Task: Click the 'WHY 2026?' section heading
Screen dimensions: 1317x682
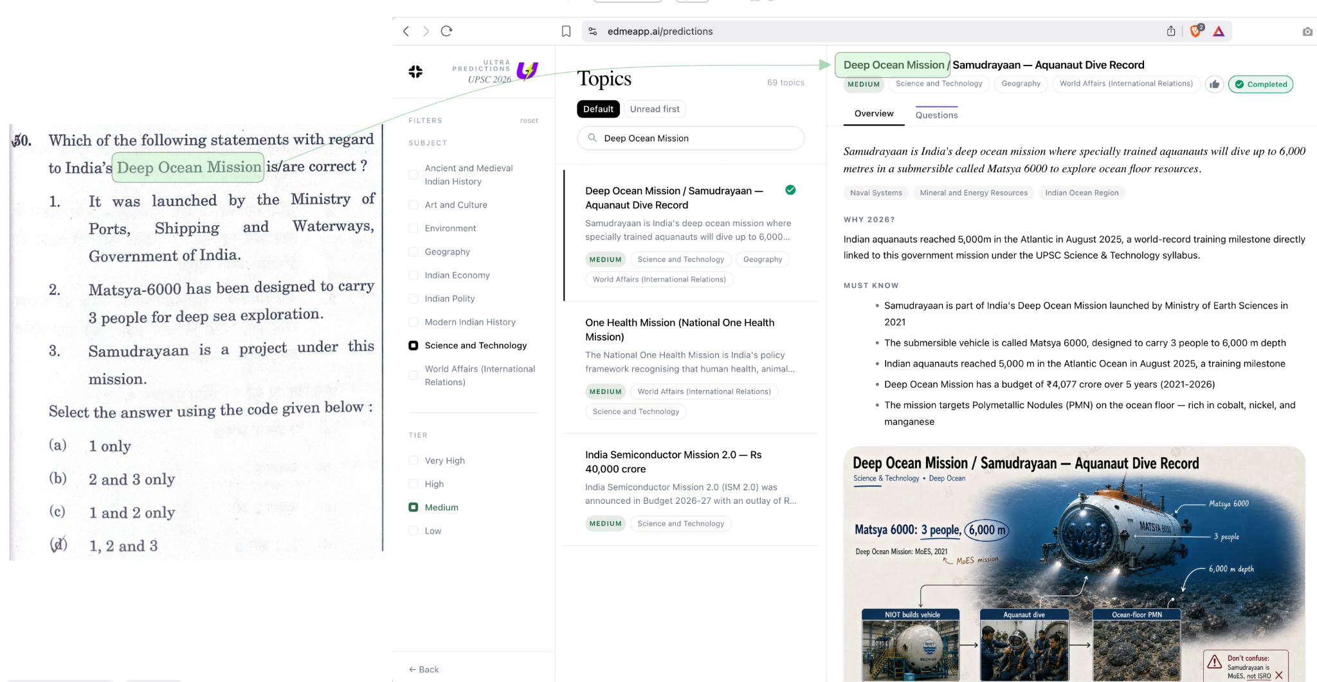Action: [x=869, y=219]
